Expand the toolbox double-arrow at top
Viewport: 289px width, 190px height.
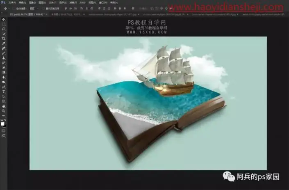click(2, 13)
